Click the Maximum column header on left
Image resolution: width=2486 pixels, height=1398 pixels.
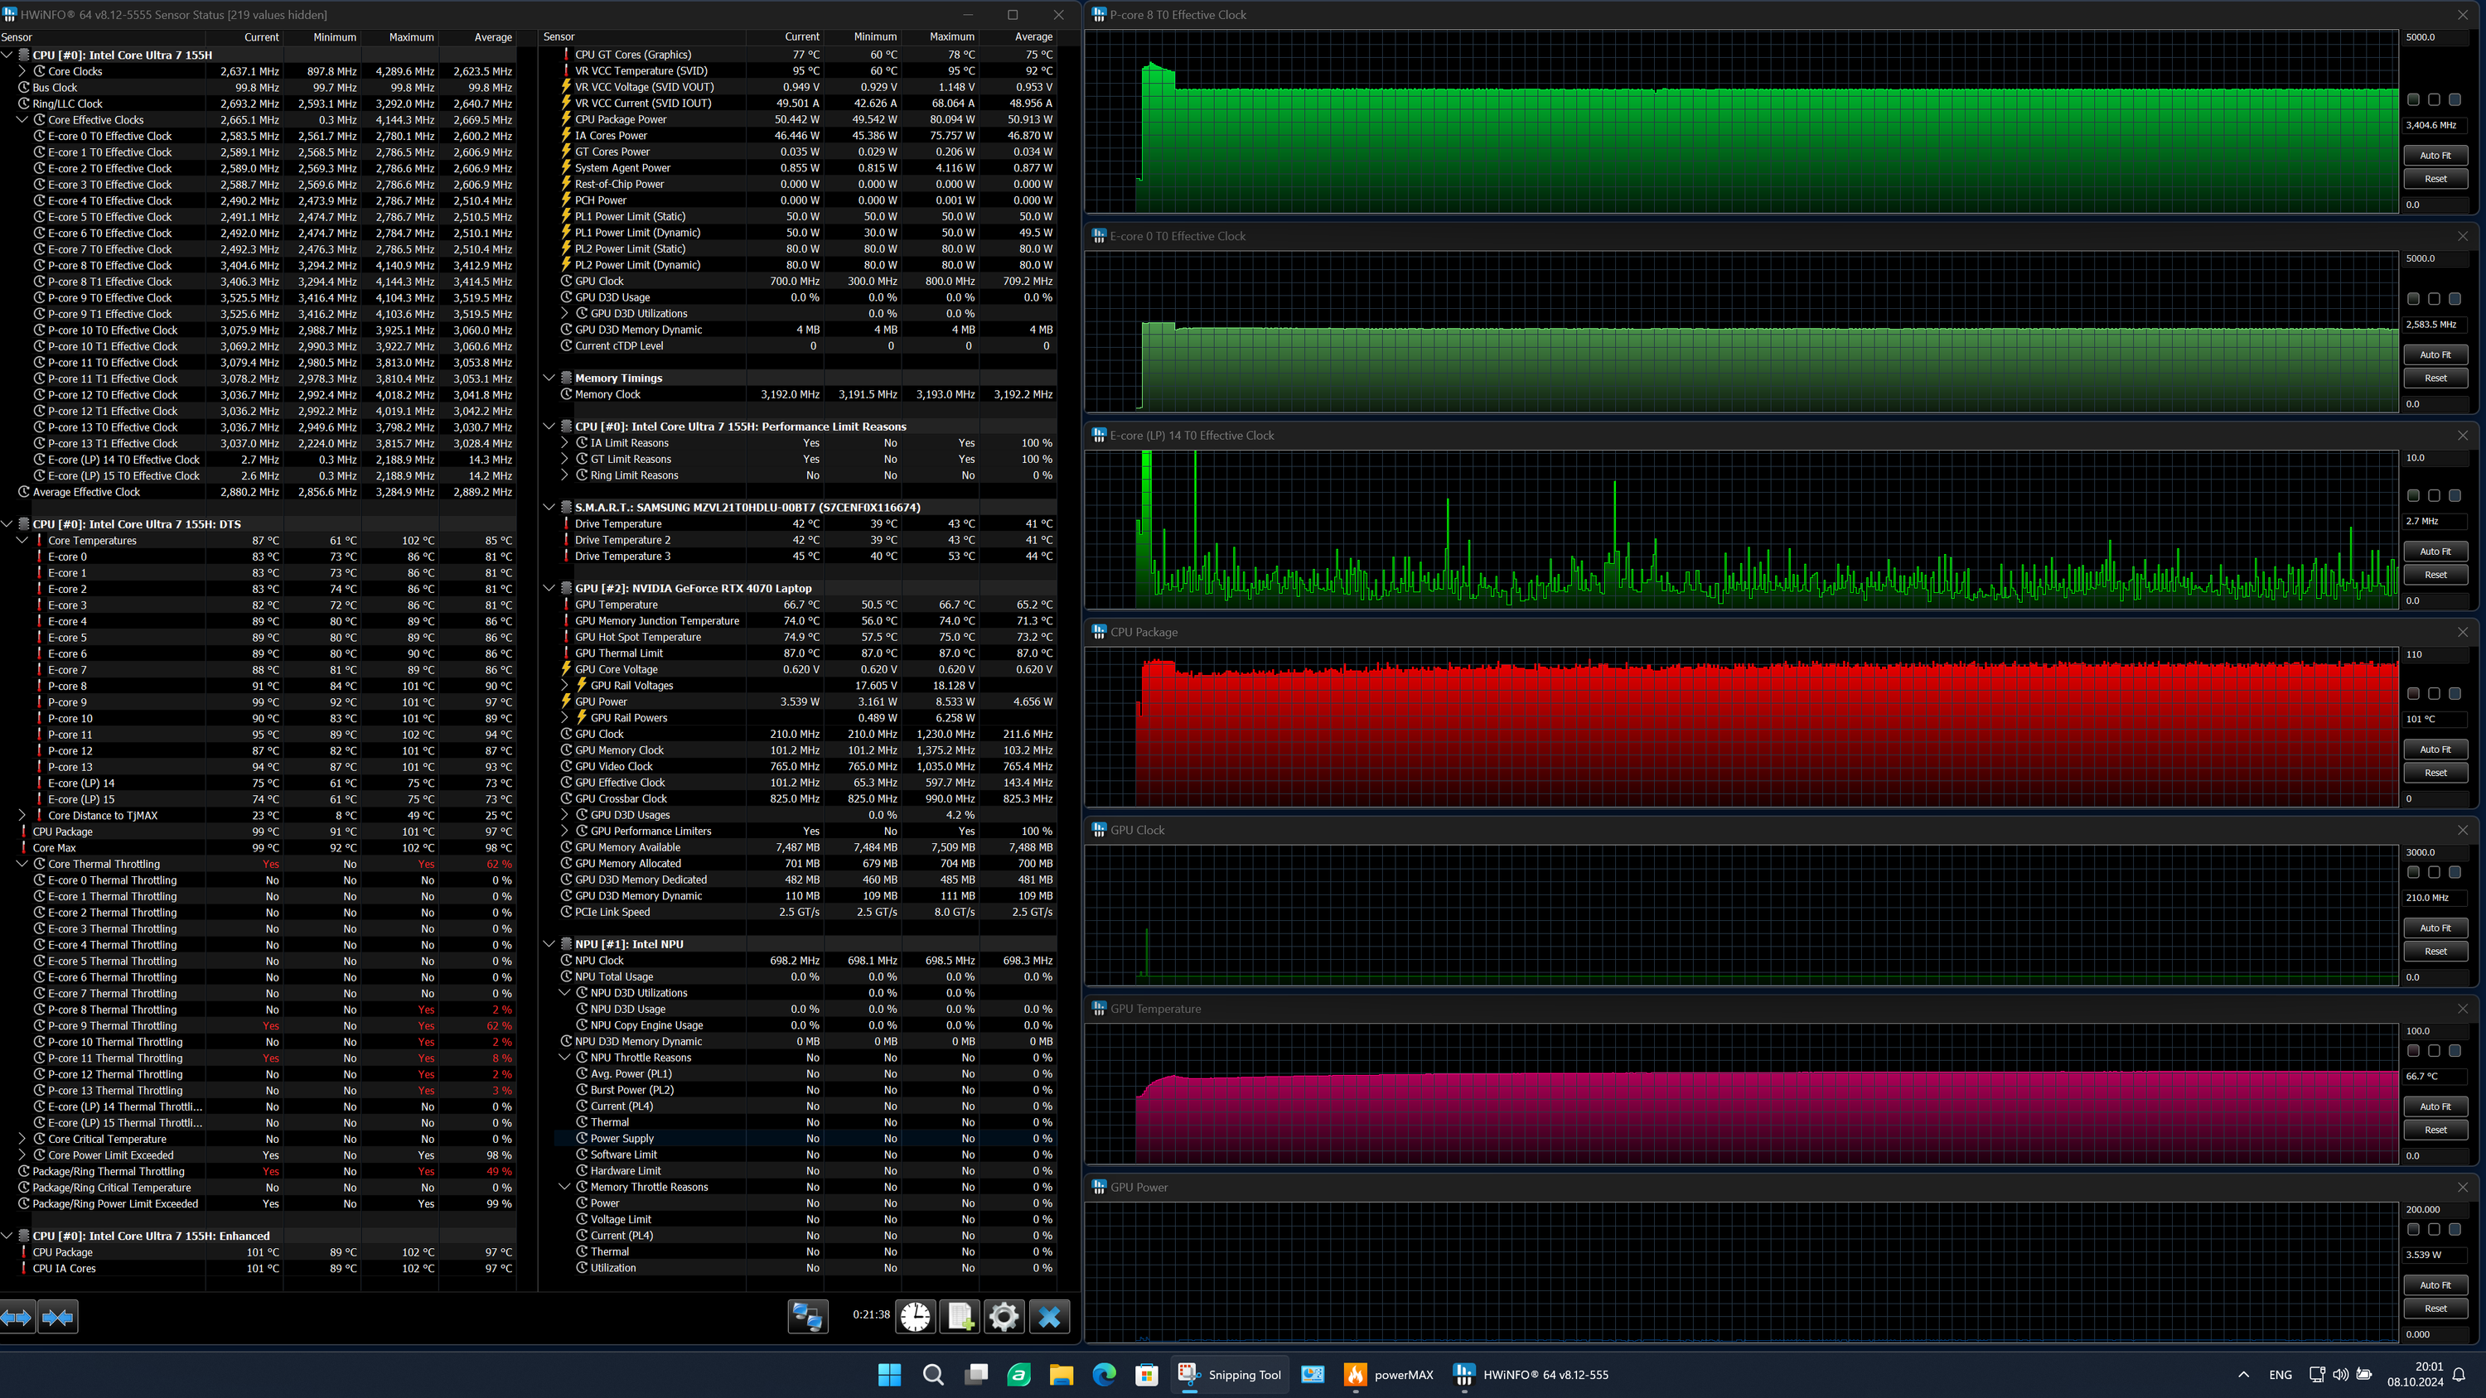(410, 36)
